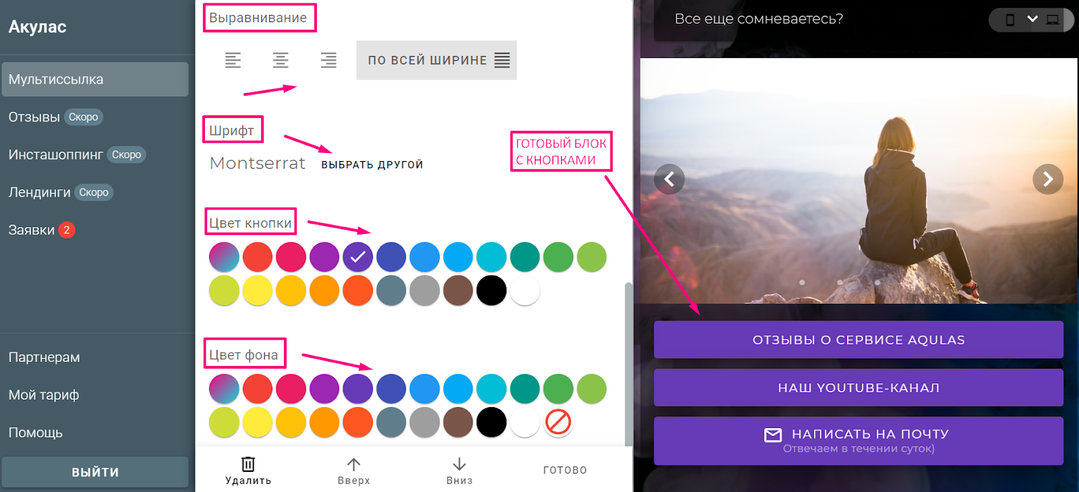The image size is (1079, 492).
Task: Click НАШ YOUTUBE-КАНАЛ preview button
Action: tap(858, 388)
